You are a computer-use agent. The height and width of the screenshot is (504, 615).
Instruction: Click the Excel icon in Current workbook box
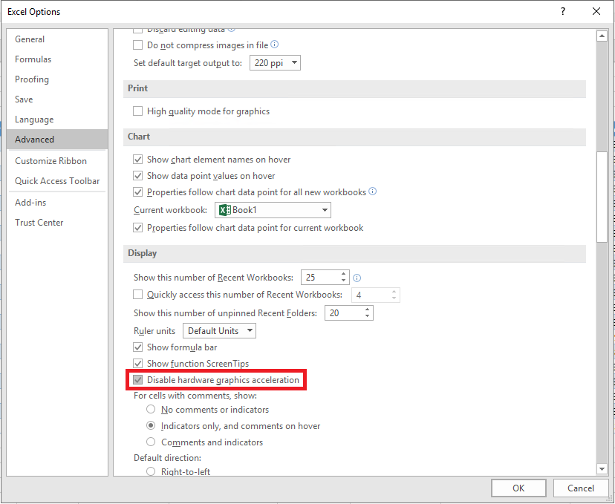(x=225, y=210)
